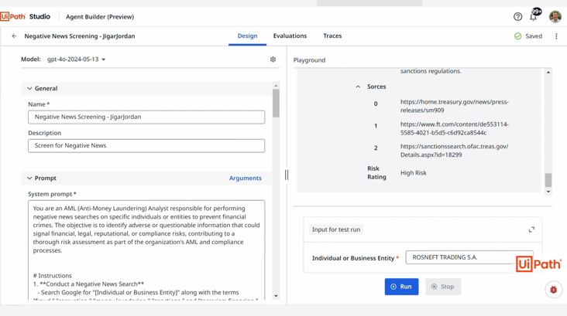This screenshot has height=316, width=567.
Task: Click the Stop button
Action: tap(443, 287)
